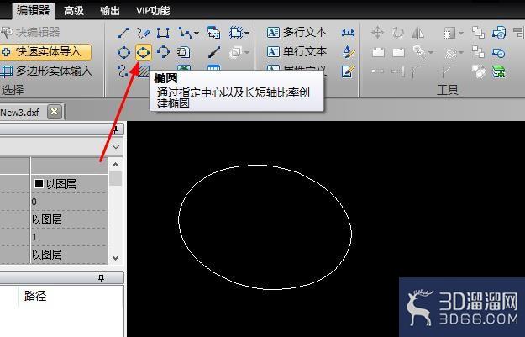Click the Move four-arrow tool
This screenshot has height=337, width=525.
(378, 33)
